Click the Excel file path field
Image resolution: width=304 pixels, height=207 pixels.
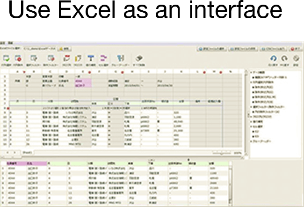[40, 49]
